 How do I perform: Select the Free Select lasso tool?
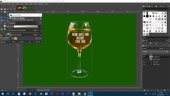(x=8, y=9)
